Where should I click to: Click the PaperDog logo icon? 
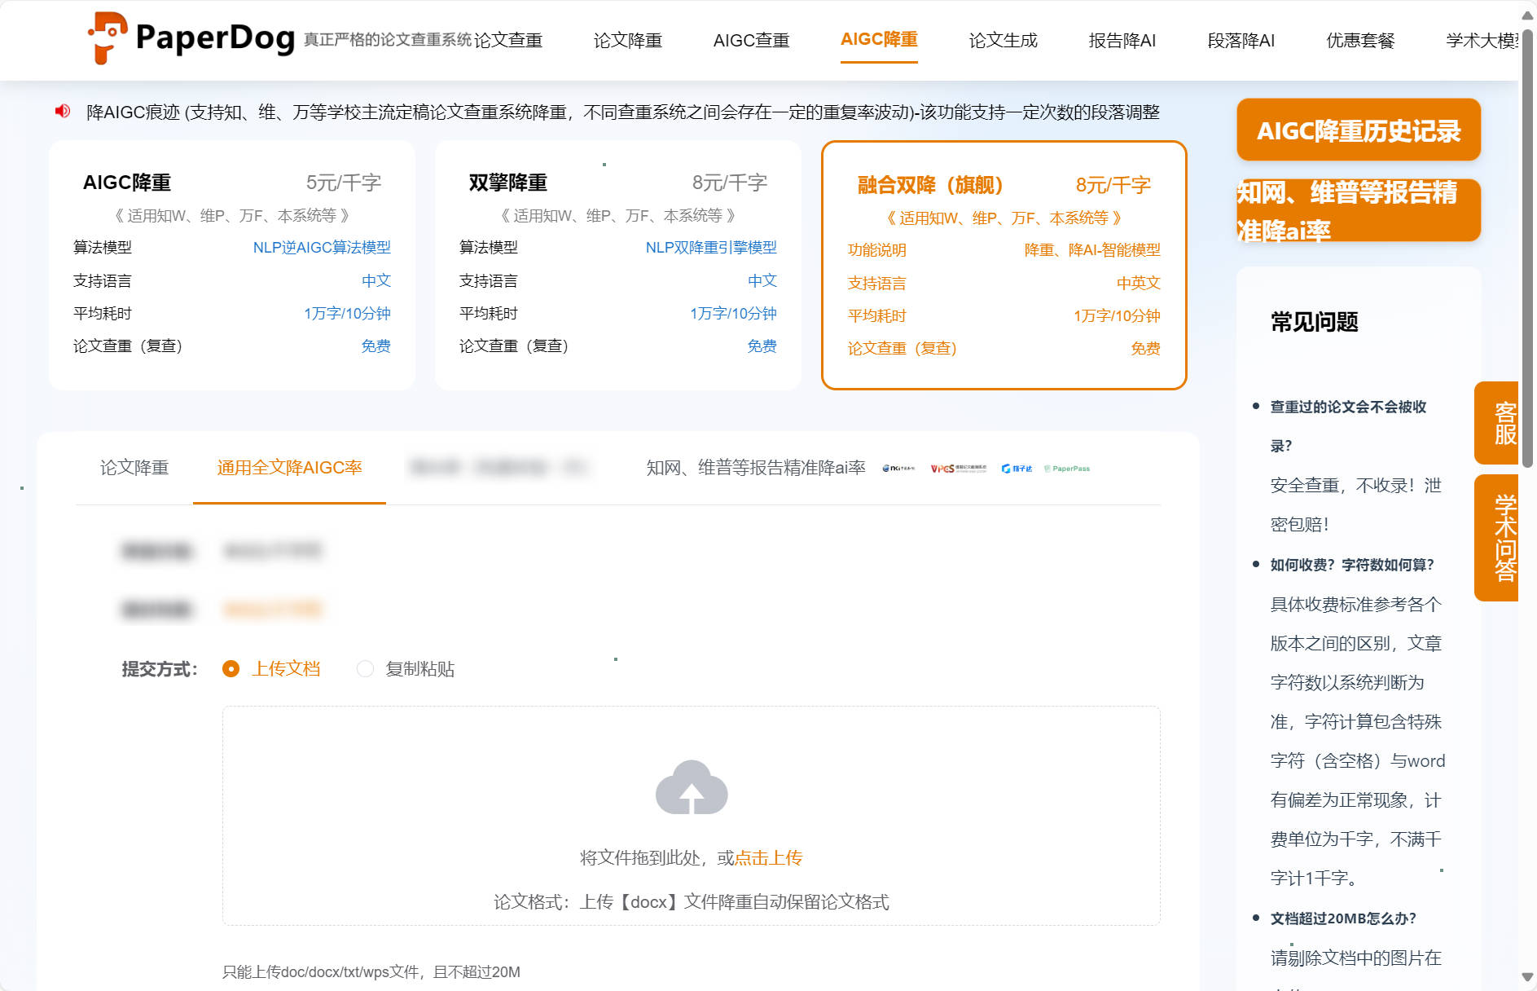pyautogui.click(x=107, y=37)
